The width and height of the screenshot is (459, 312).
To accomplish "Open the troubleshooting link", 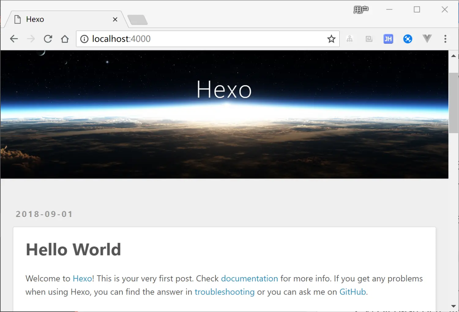I will click(x=225, y=292).
